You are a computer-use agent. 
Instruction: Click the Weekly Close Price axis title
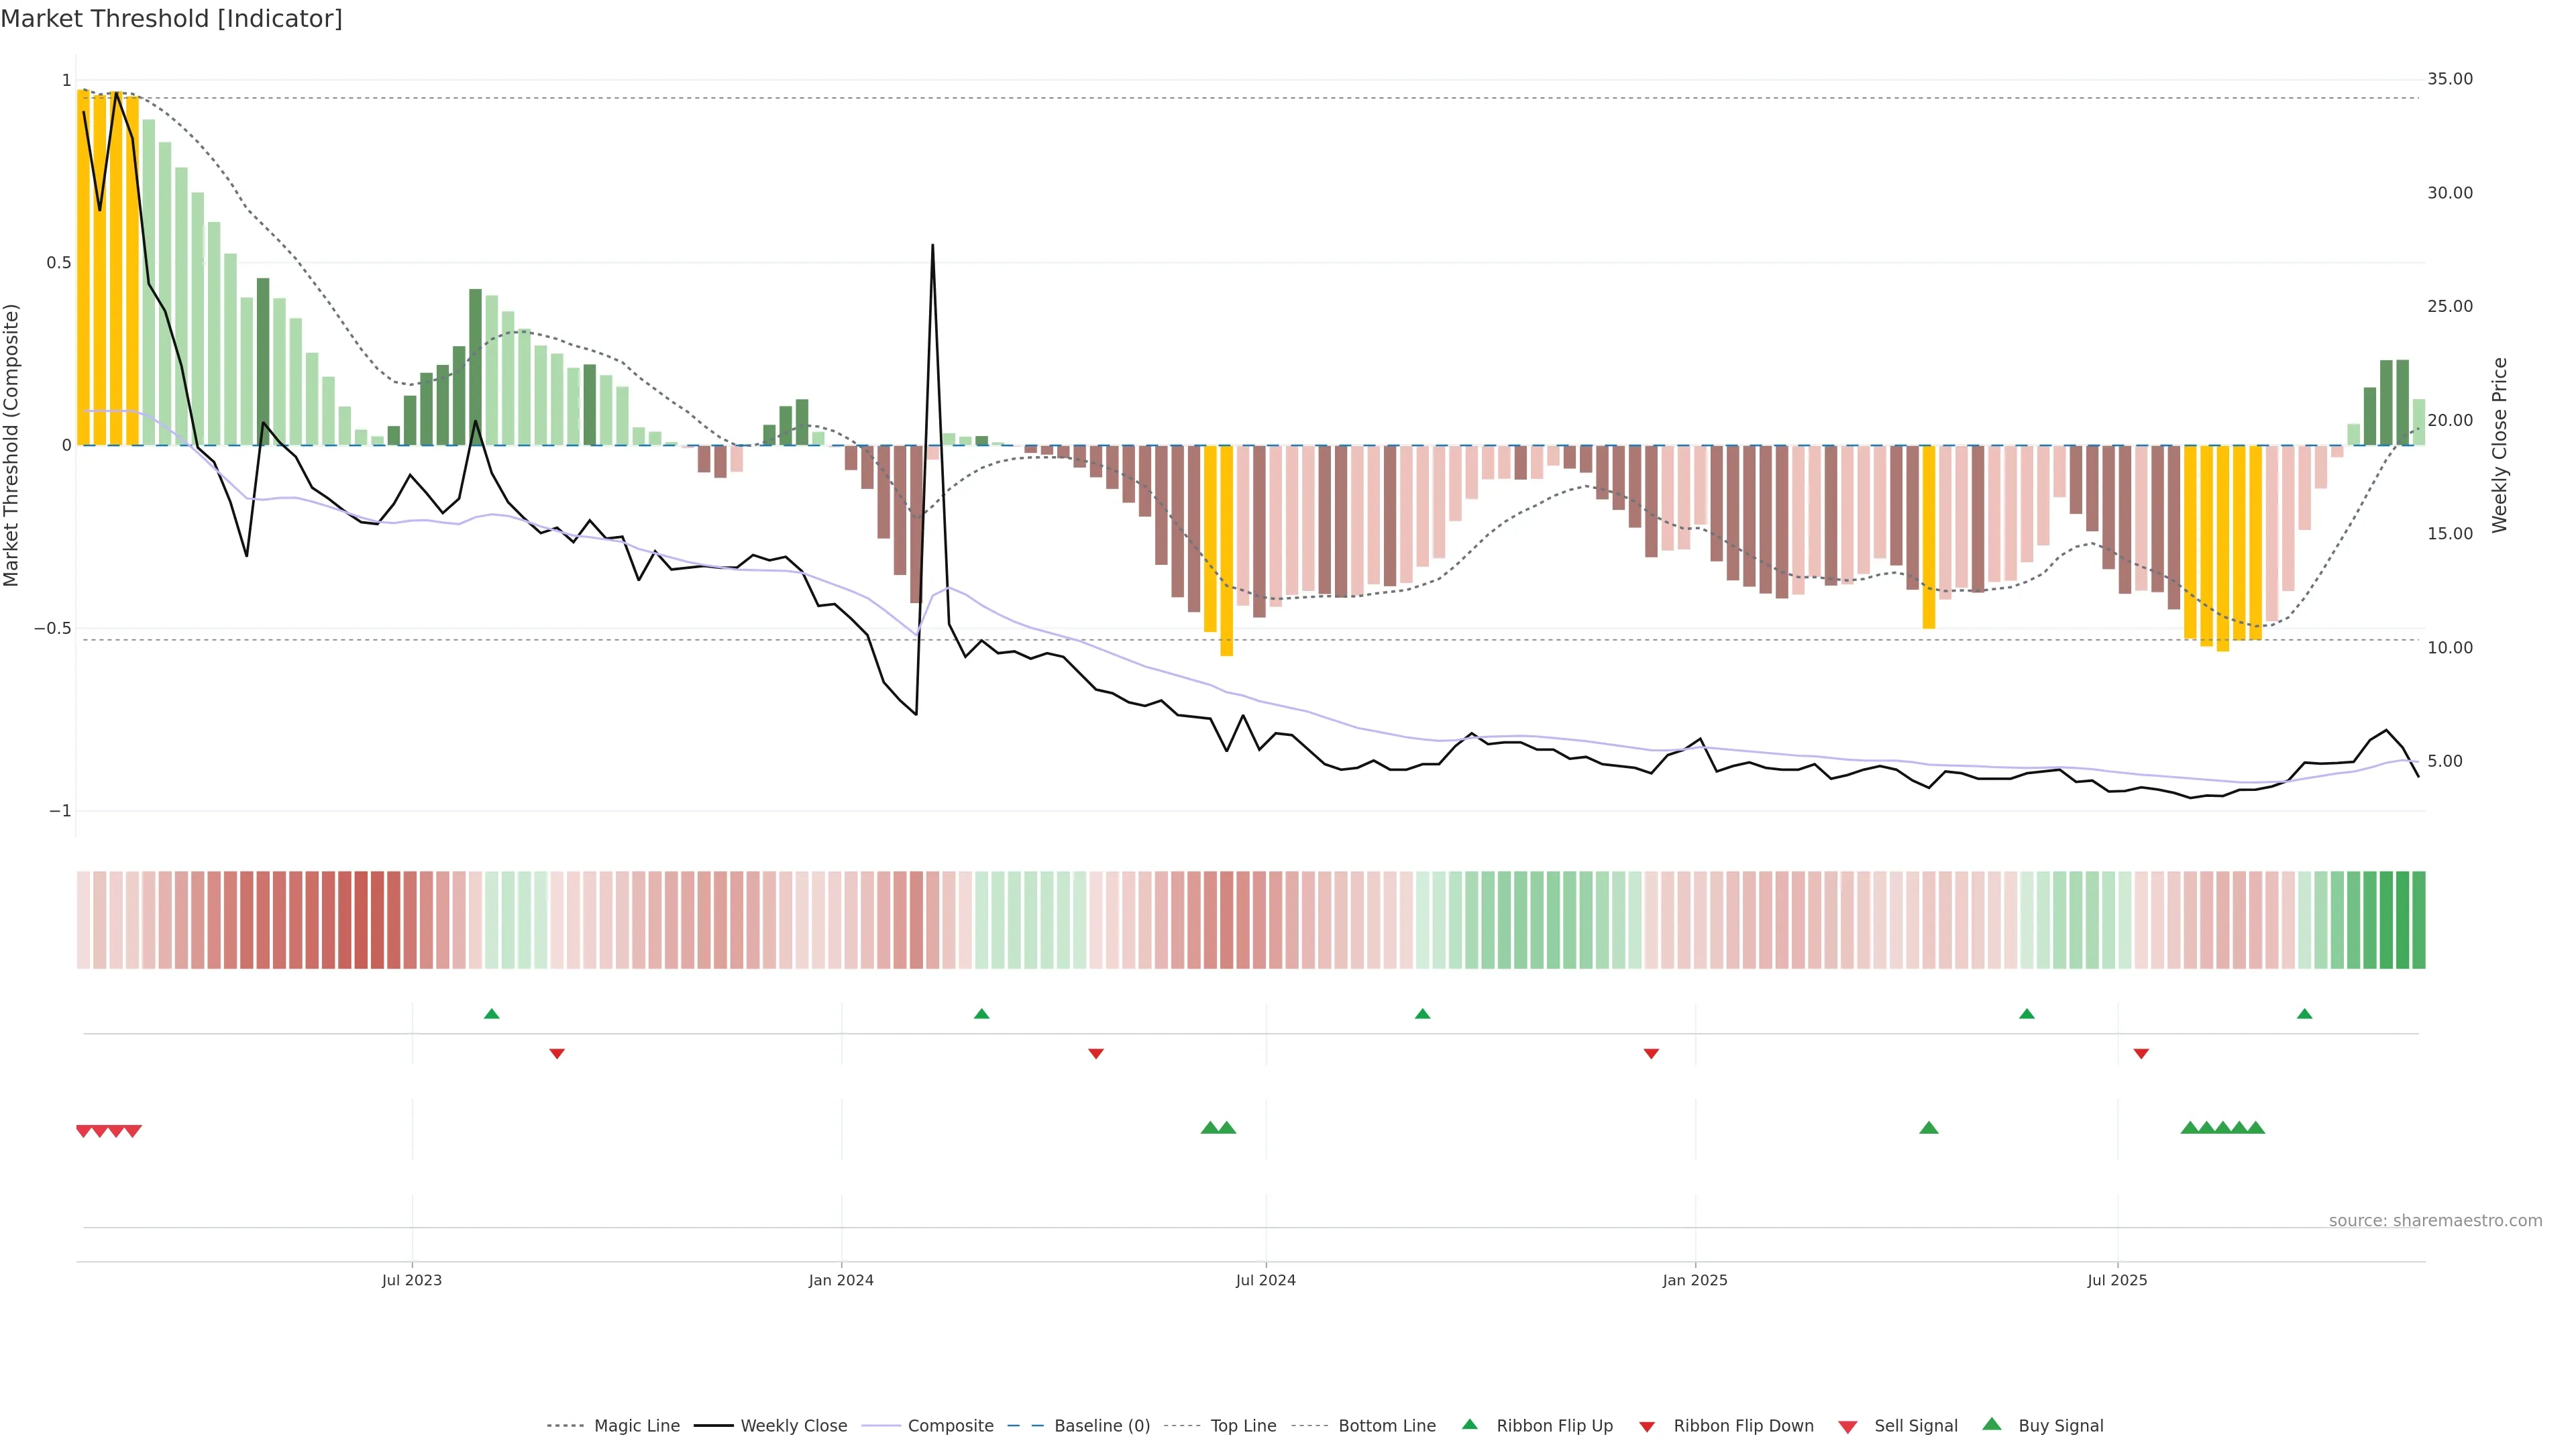(x=2499, y=445)
